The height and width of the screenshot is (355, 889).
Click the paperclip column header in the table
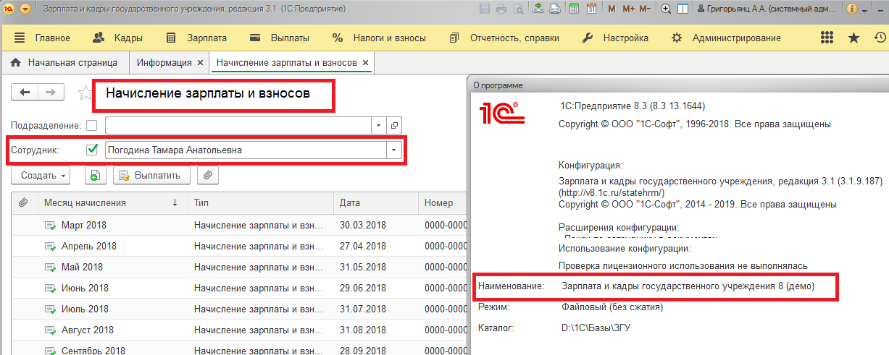click(23, 203)
